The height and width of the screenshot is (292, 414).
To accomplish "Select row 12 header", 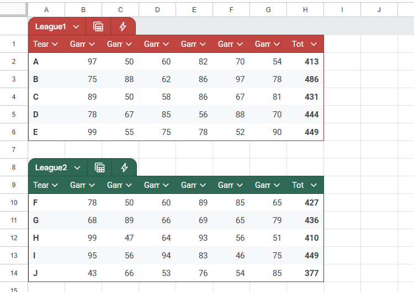I will pyautogui.click(x=14, y=238).
